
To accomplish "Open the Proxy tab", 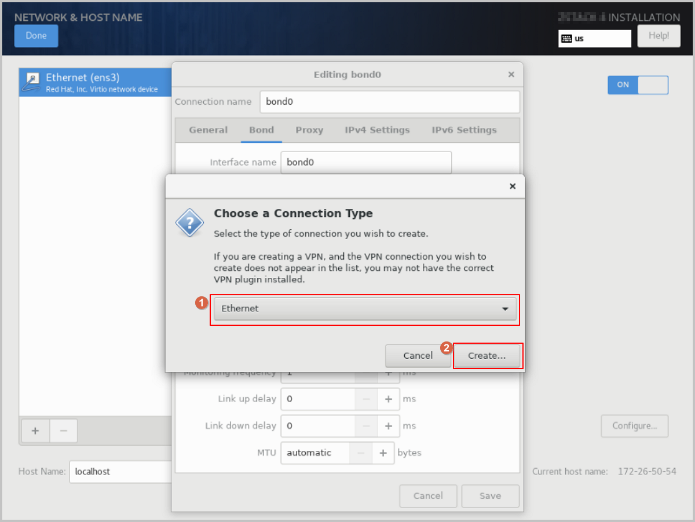I will (x=309, y=130).
